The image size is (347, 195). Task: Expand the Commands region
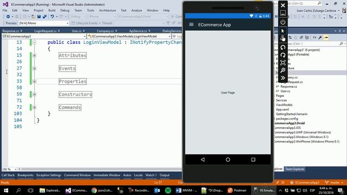(34, 107)
